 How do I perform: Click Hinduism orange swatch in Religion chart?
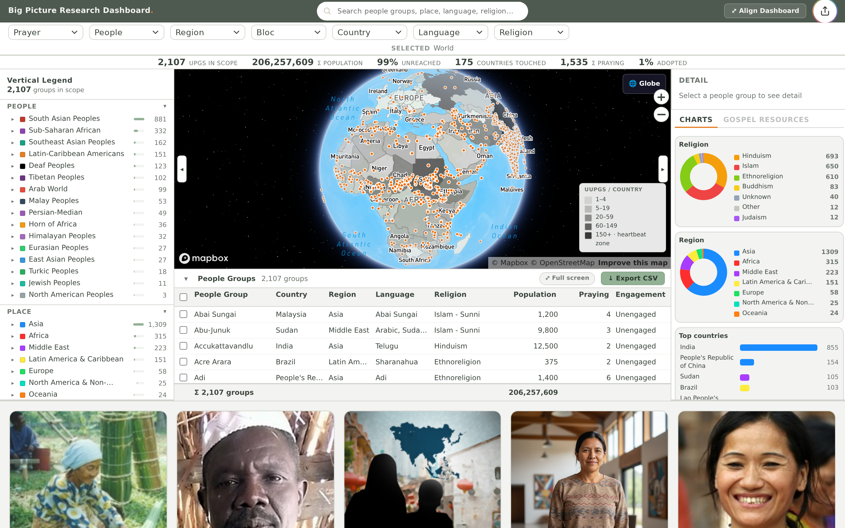[x=737, y=157]
